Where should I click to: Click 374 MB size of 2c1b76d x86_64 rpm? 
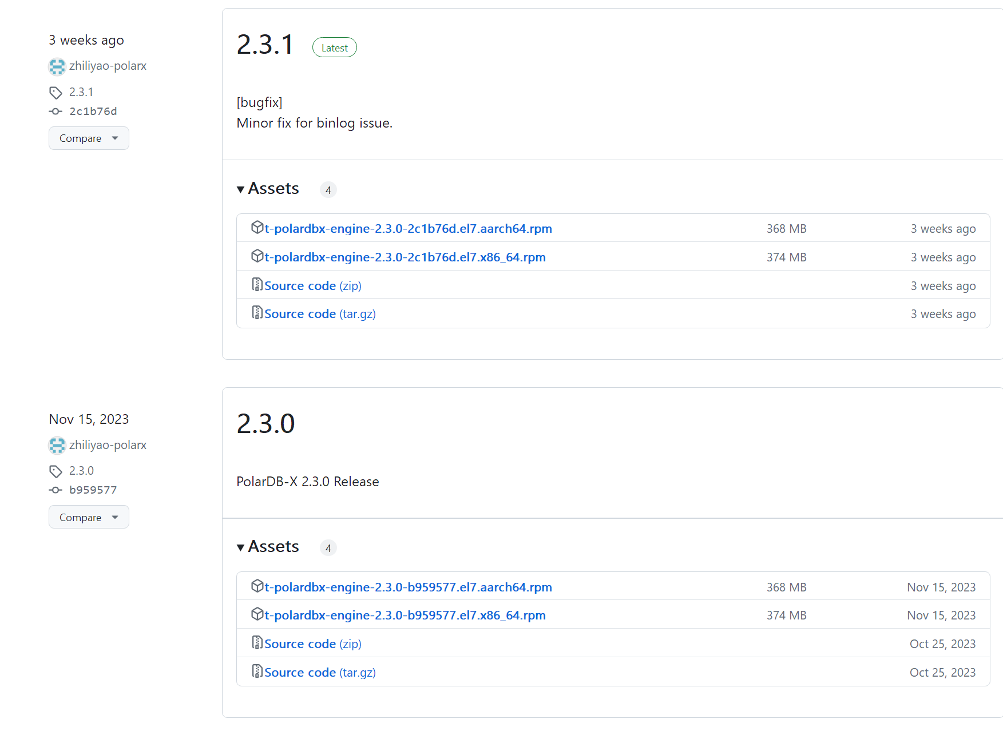click(787, 257)
